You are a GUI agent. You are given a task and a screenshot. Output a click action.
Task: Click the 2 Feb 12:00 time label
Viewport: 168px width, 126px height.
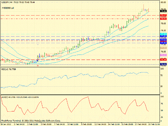33,124
